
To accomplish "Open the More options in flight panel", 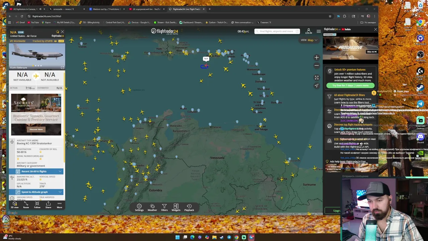I will tap(59, 205).
